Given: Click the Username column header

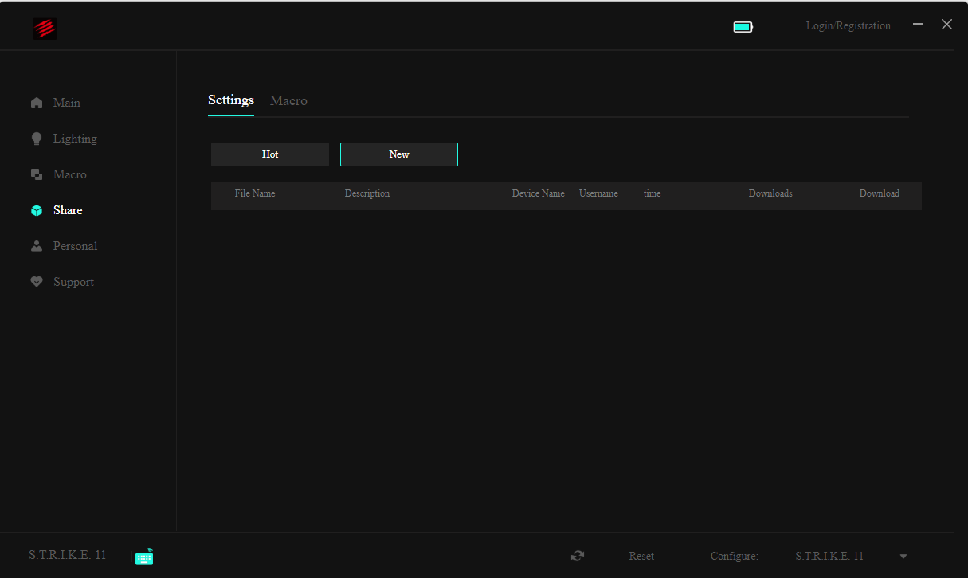Looking at the screenshot, I should tap(598, 193).
